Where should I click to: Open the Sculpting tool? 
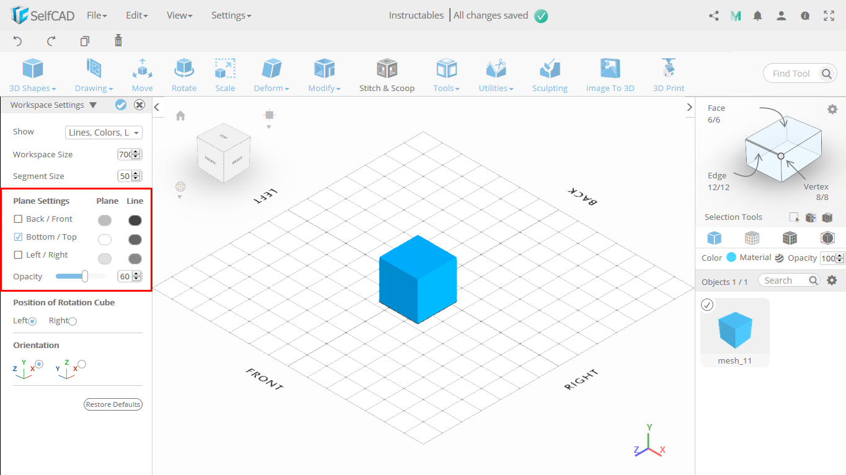550,75
